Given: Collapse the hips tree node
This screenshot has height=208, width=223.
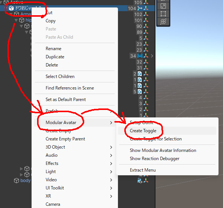Looking at the screenshot, I should point(16,20).
